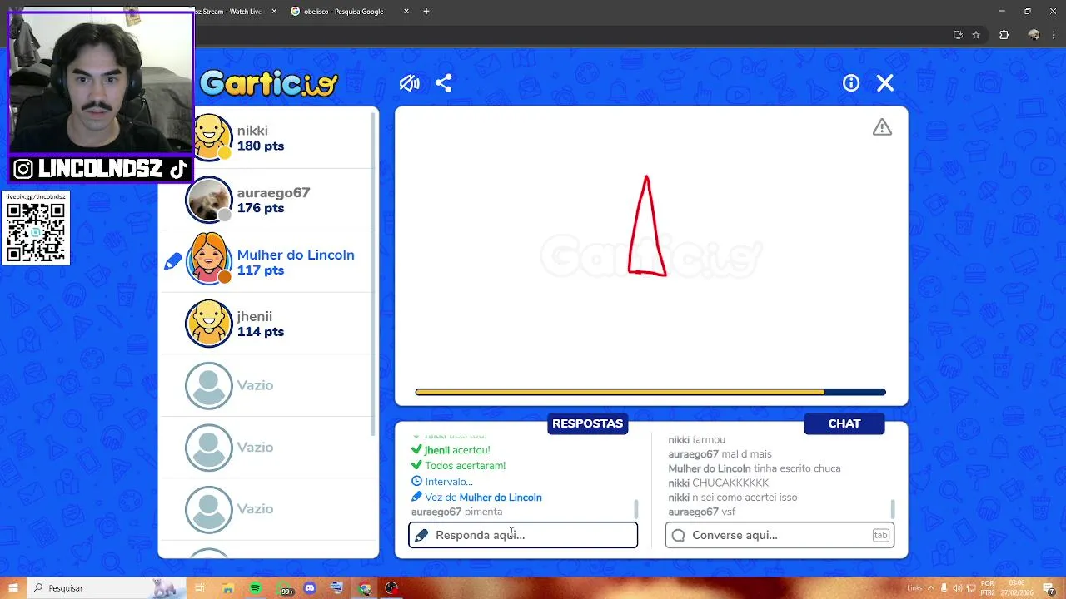Image resolution: width=1066 pixels, height=599 pixels.
Task: Close the 'obelisco - Pesquisa Google' tab
Action: (406, 12)
